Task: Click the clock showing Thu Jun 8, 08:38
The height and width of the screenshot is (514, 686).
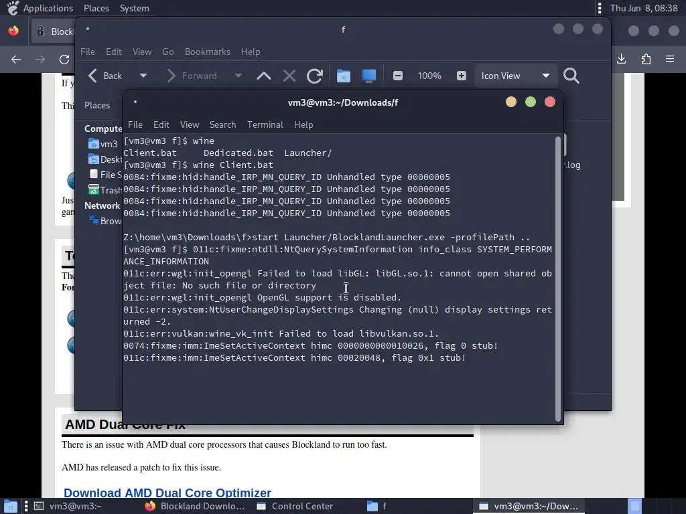Action: point(644,8)
